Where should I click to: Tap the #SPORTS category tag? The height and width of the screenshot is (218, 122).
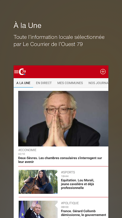(x=68, y=172)
